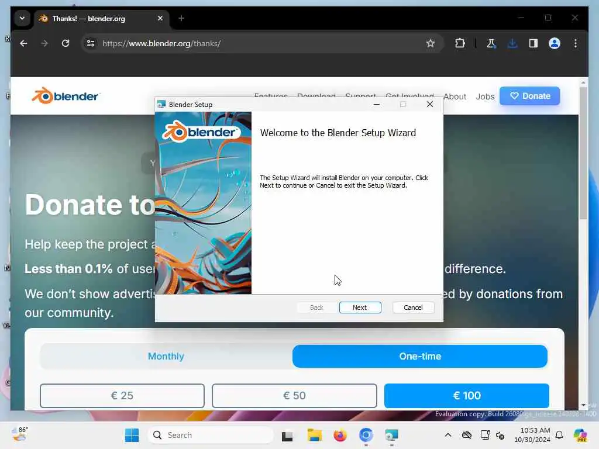
Task: Open Chrome Labs flask icon
Action: (x=491, y=43)
